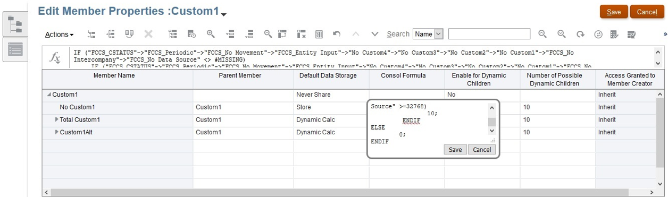
Task: Open the Search Name dropdown
Action: (428, 34)
